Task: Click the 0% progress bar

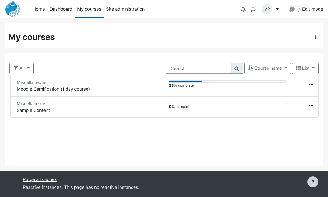Action: (x=228, y=103)
